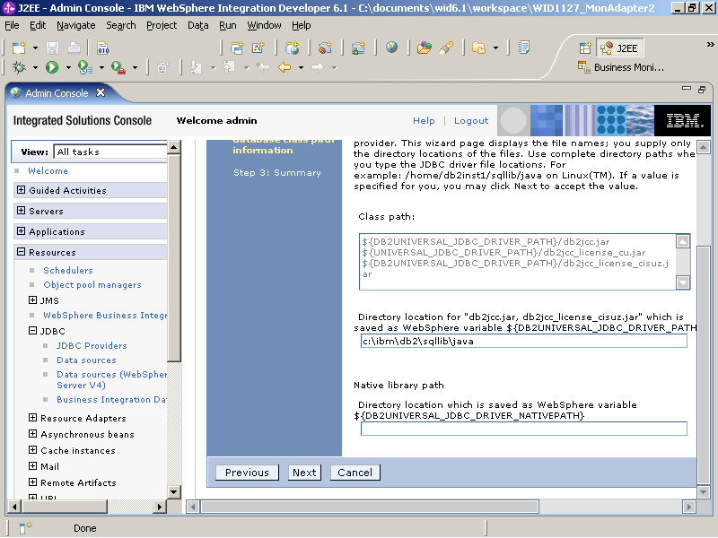Screen dimensions: 718x538
Task: Click the Help link in console header
Action: [424, 120]
